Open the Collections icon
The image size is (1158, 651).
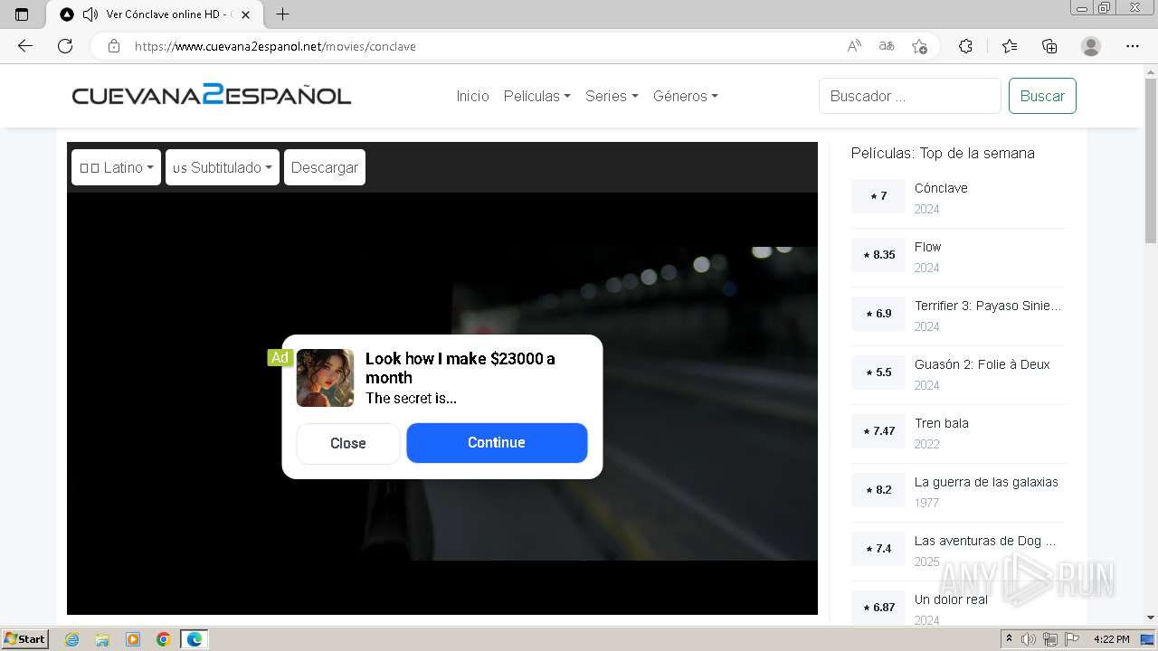[x=1049, y=46]
